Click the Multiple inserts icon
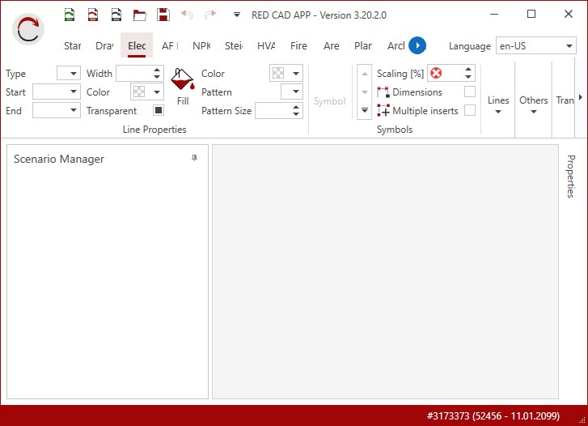The height and width of the screenshot is (426, 588). click(383, 110)
